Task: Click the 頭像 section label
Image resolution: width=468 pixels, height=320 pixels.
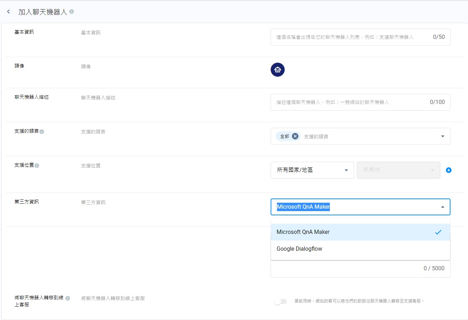Action: (x=19, y=66)
